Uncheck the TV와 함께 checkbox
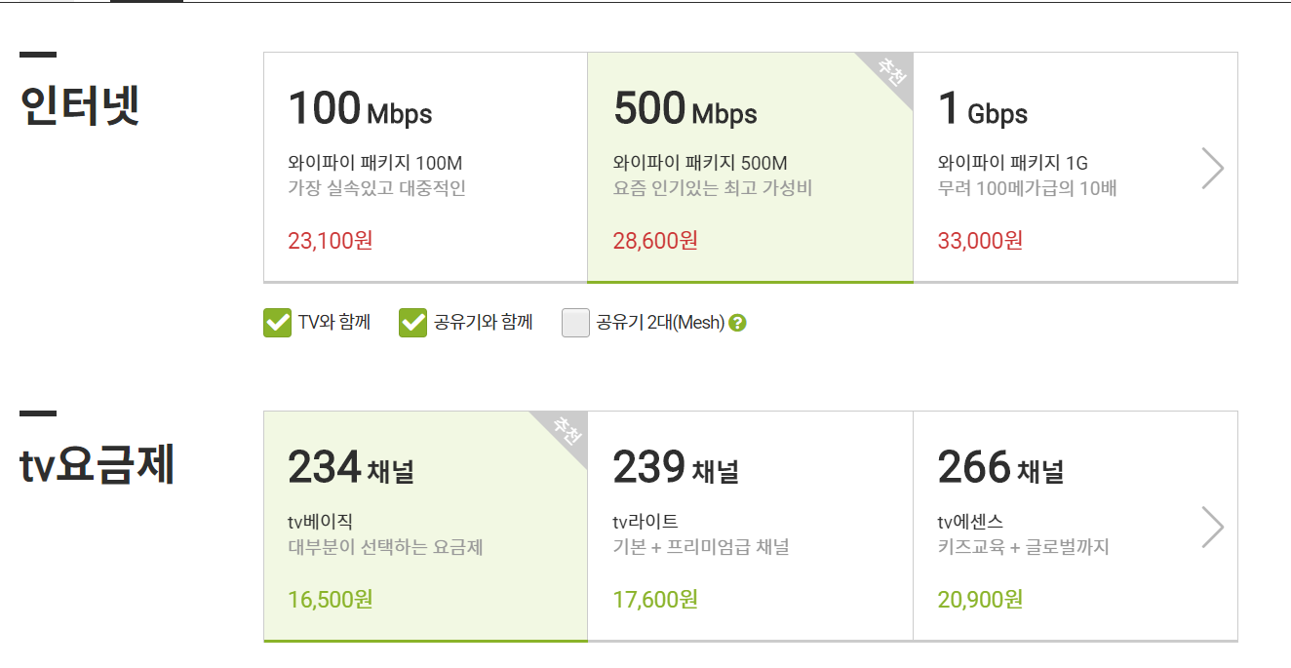 tap(277, 323)
